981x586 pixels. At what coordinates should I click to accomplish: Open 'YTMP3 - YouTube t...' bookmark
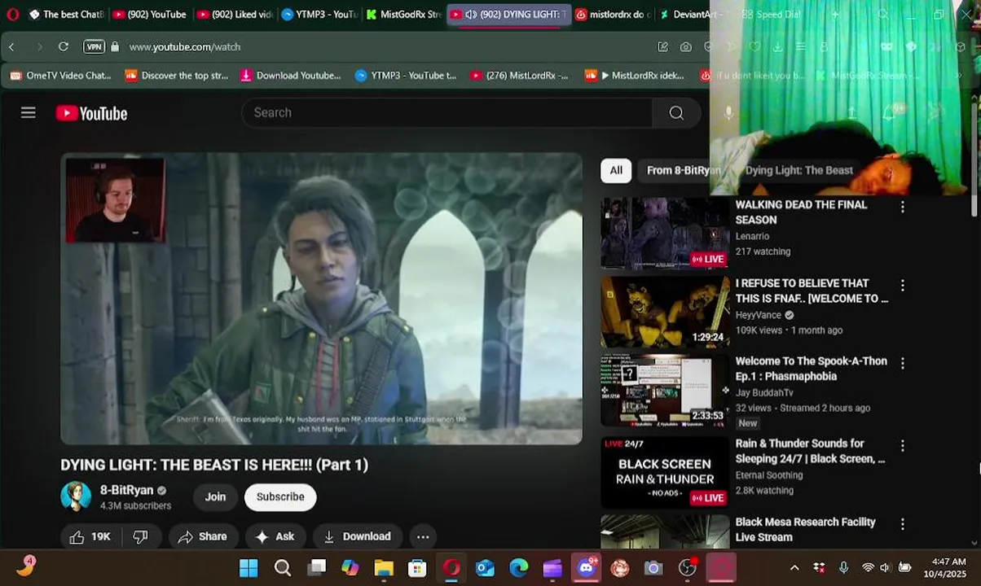click(x=406, y=75)
